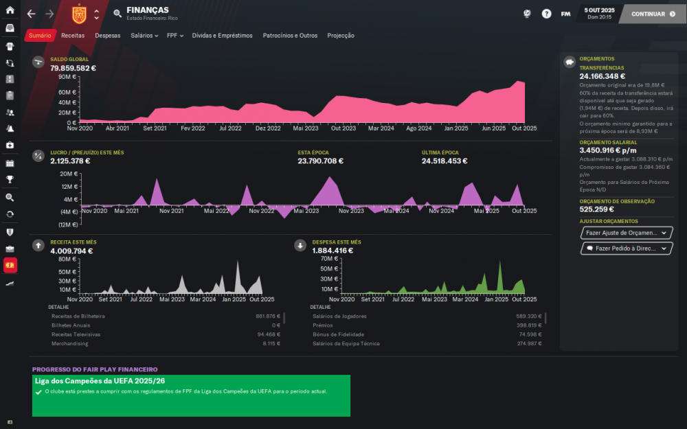
Task: Click the Continuar button
Action: [653, 14]
